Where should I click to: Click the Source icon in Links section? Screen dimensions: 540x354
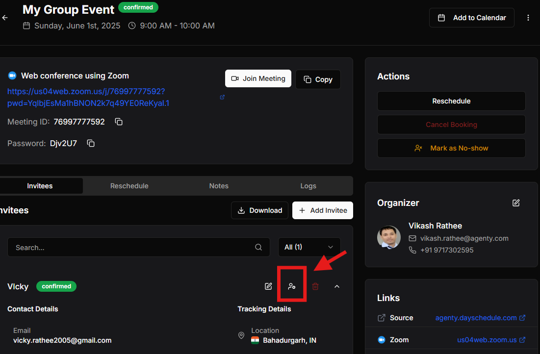click(x=381, y=318)
